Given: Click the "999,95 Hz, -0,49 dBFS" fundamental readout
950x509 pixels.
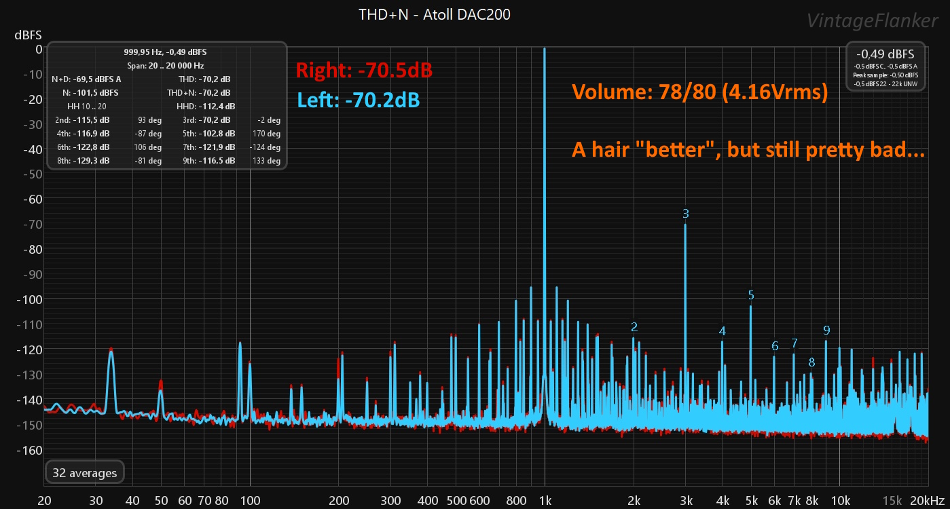Looking at the screenshot, I should pos(165,52).
